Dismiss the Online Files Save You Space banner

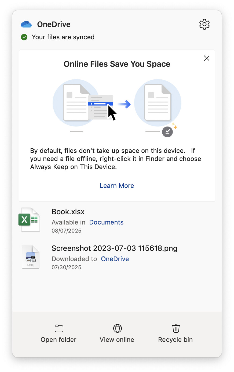(x=207, y=58)
